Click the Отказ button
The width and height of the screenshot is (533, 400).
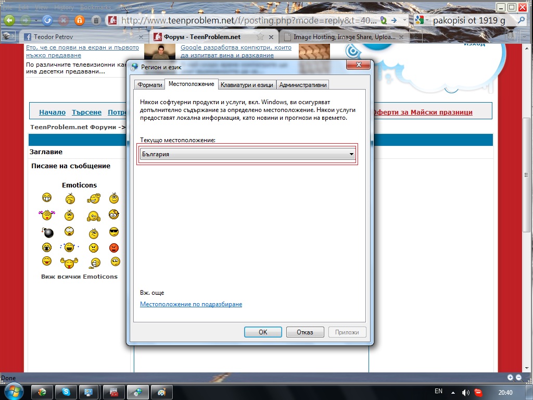click(305, 332)
